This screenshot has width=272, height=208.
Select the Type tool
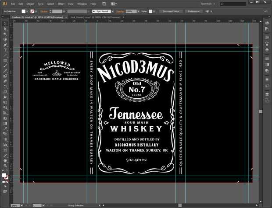(5, 50)
